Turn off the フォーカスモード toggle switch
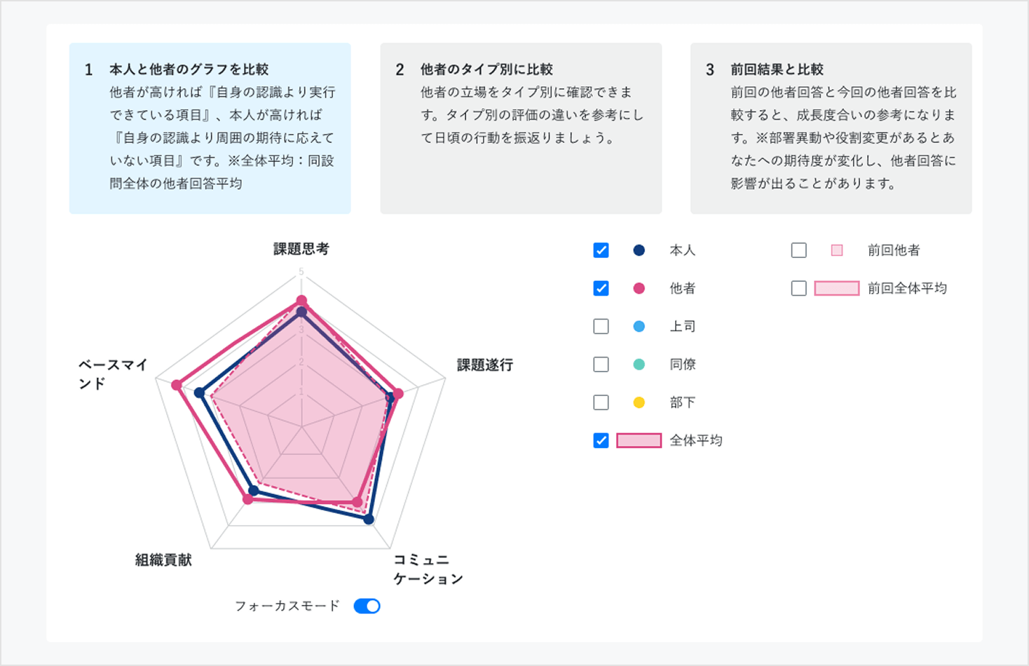 point(367,606)
